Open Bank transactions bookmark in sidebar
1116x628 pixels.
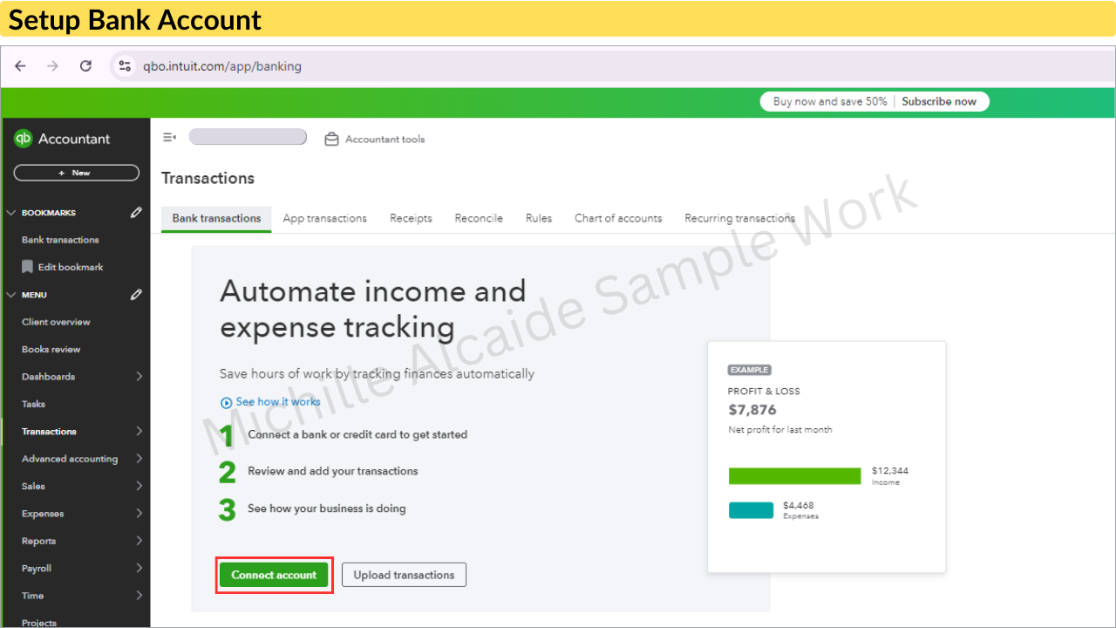[x=60, y=240]
